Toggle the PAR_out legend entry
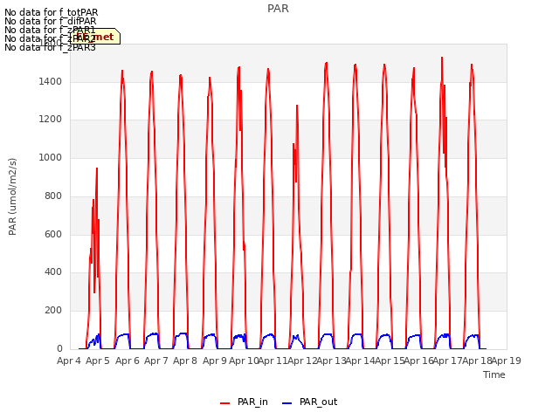 pos(309,402)
